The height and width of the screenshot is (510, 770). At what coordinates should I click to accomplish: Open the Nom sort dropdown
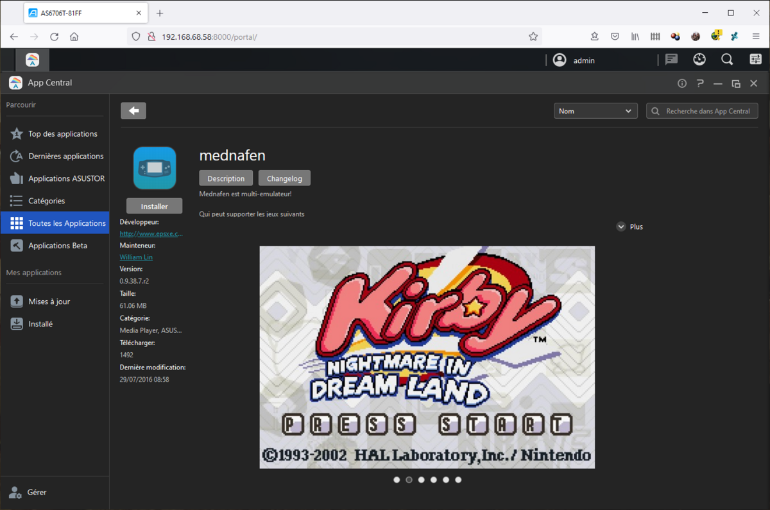click(x=595, y=111)
